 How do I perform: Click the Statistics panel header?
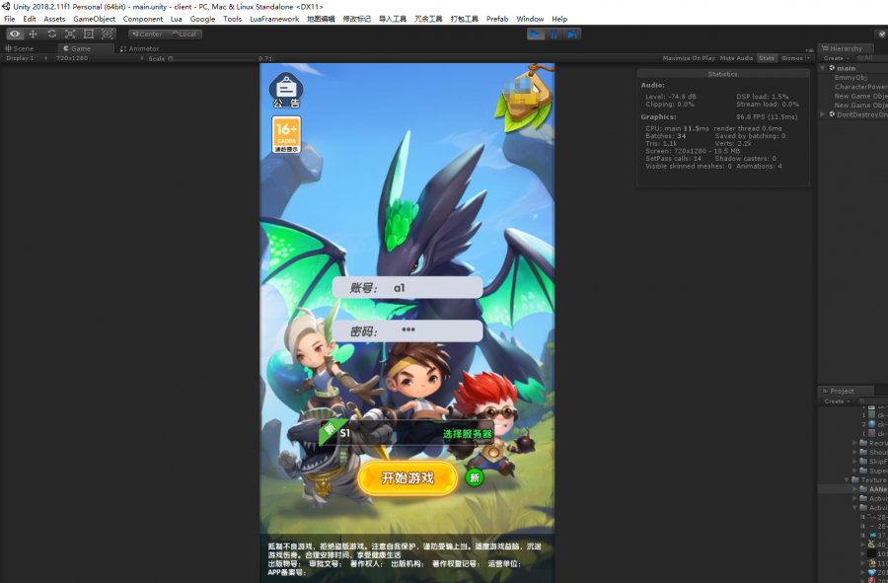(x=722, y=74)
